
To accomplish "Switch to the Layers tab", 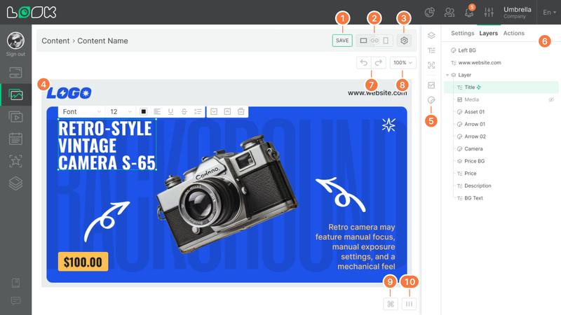I will [488, 33].
